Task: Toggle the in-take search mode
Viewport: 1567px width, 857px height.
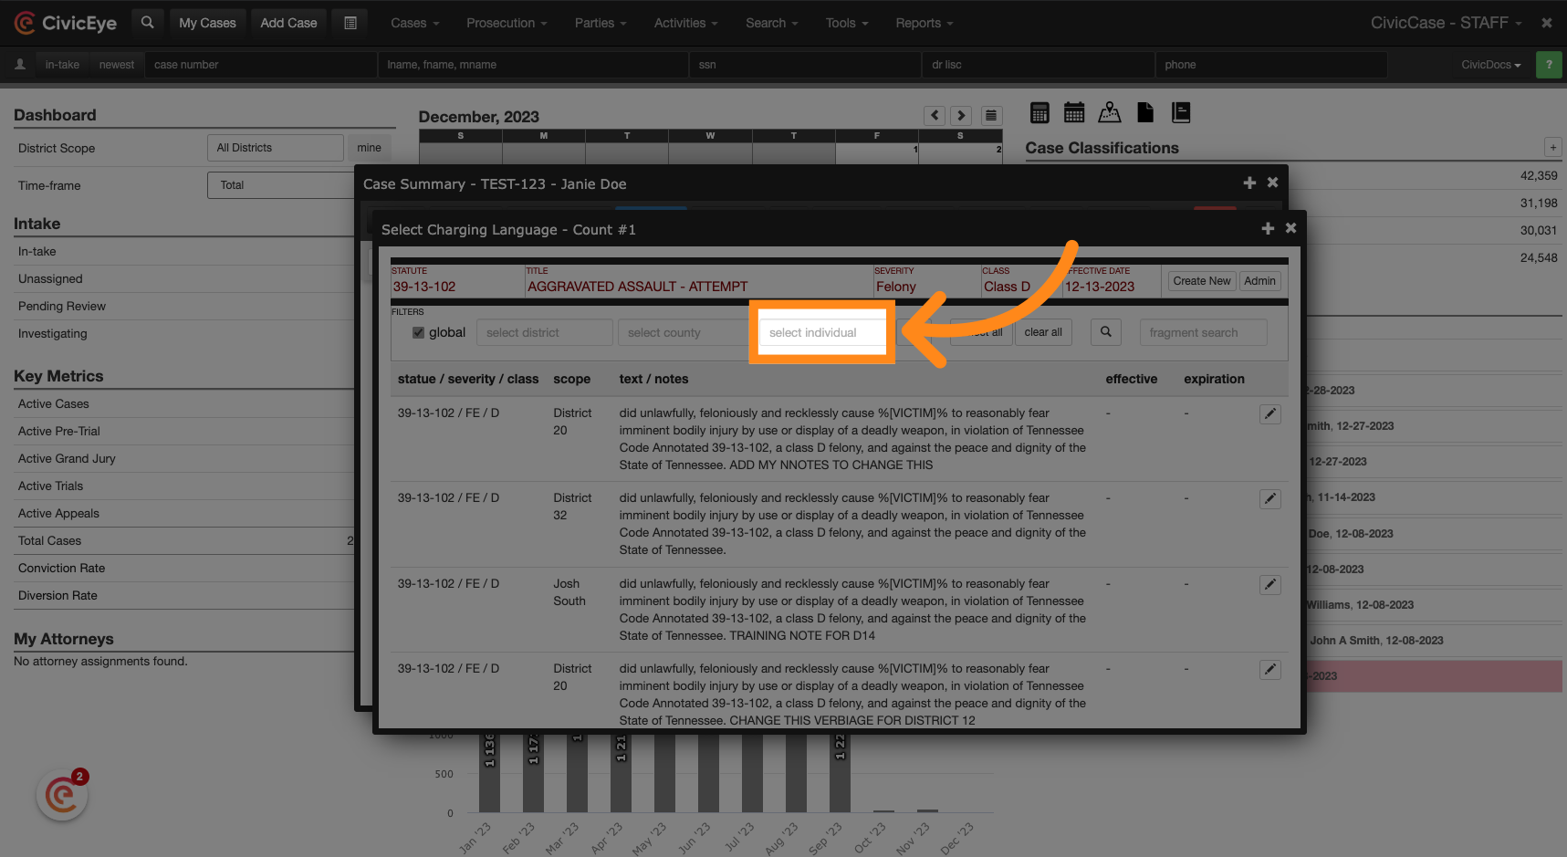Action: click(x=62, y=65)
